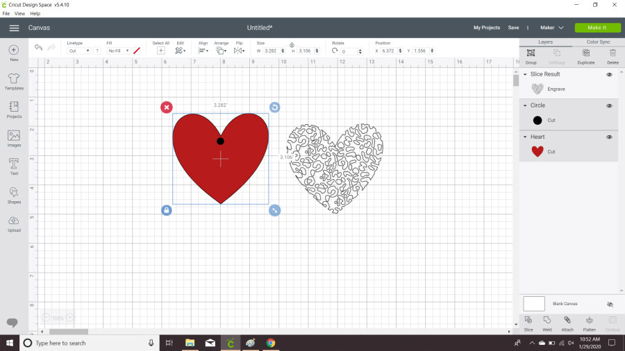The height and width of the screenshot is (351, 625).
Task: Click the Blank Canvas color swatch
Action: 534,304
